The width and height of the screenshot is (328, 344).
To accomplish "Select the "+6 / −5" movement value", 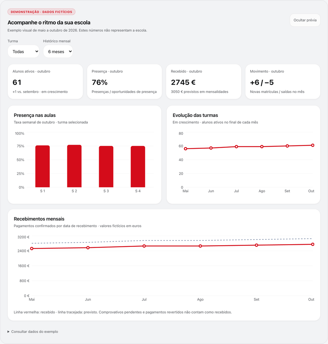I will click(x=262, y=82).
